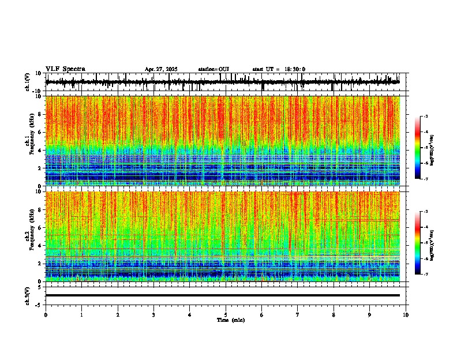The height and width of the screenshot is (353, 457).
Task: Click the date 'Apr. 27, 2025'
Action: pos(161,69)
